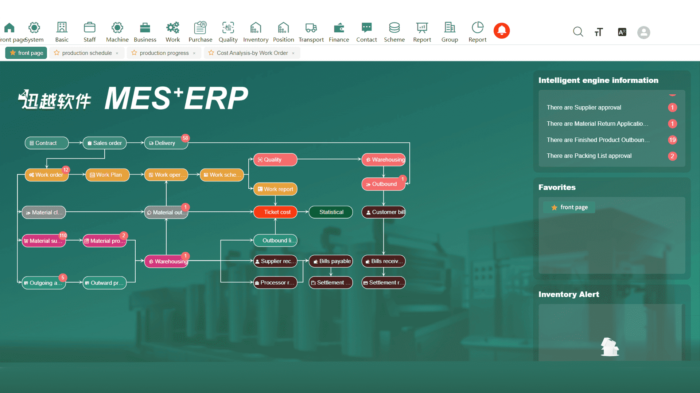Open the user avatar profile
The image size is (700, 393).
pos(643,32)
